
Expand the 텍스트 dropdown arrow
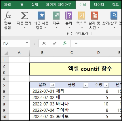[82, 28]
